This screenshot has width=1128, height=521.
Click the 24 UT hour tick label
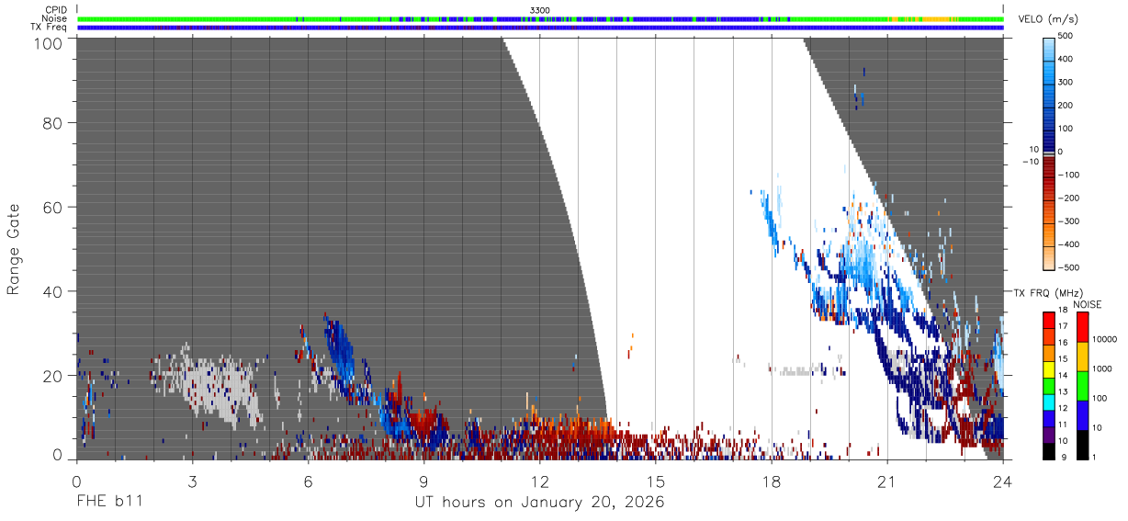[x=1002, y=481]
